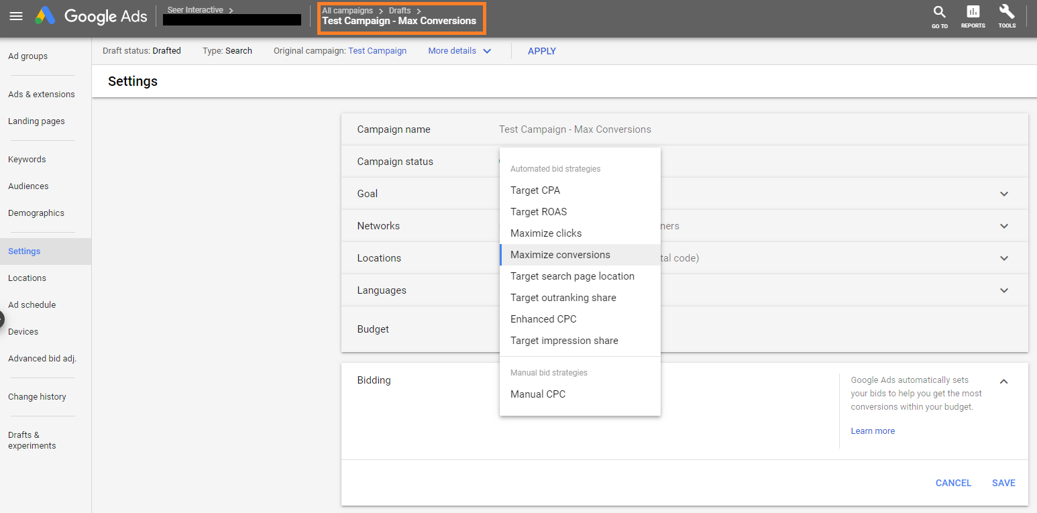Viewport: 1037px width, 513px height.
Task: Open Keywords in the left sidebar
Action: point(27,160)
